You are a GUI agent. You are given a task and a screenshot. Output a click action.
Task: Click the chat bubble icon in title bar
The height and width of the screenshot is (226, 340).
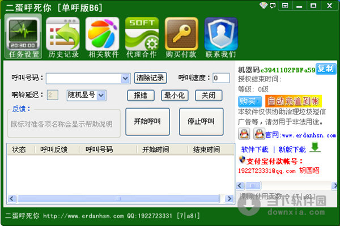(x=273, y=5)
